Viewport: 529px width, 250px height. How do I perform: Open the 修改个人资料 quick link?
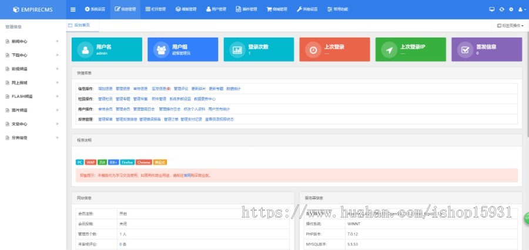(195, 109)
